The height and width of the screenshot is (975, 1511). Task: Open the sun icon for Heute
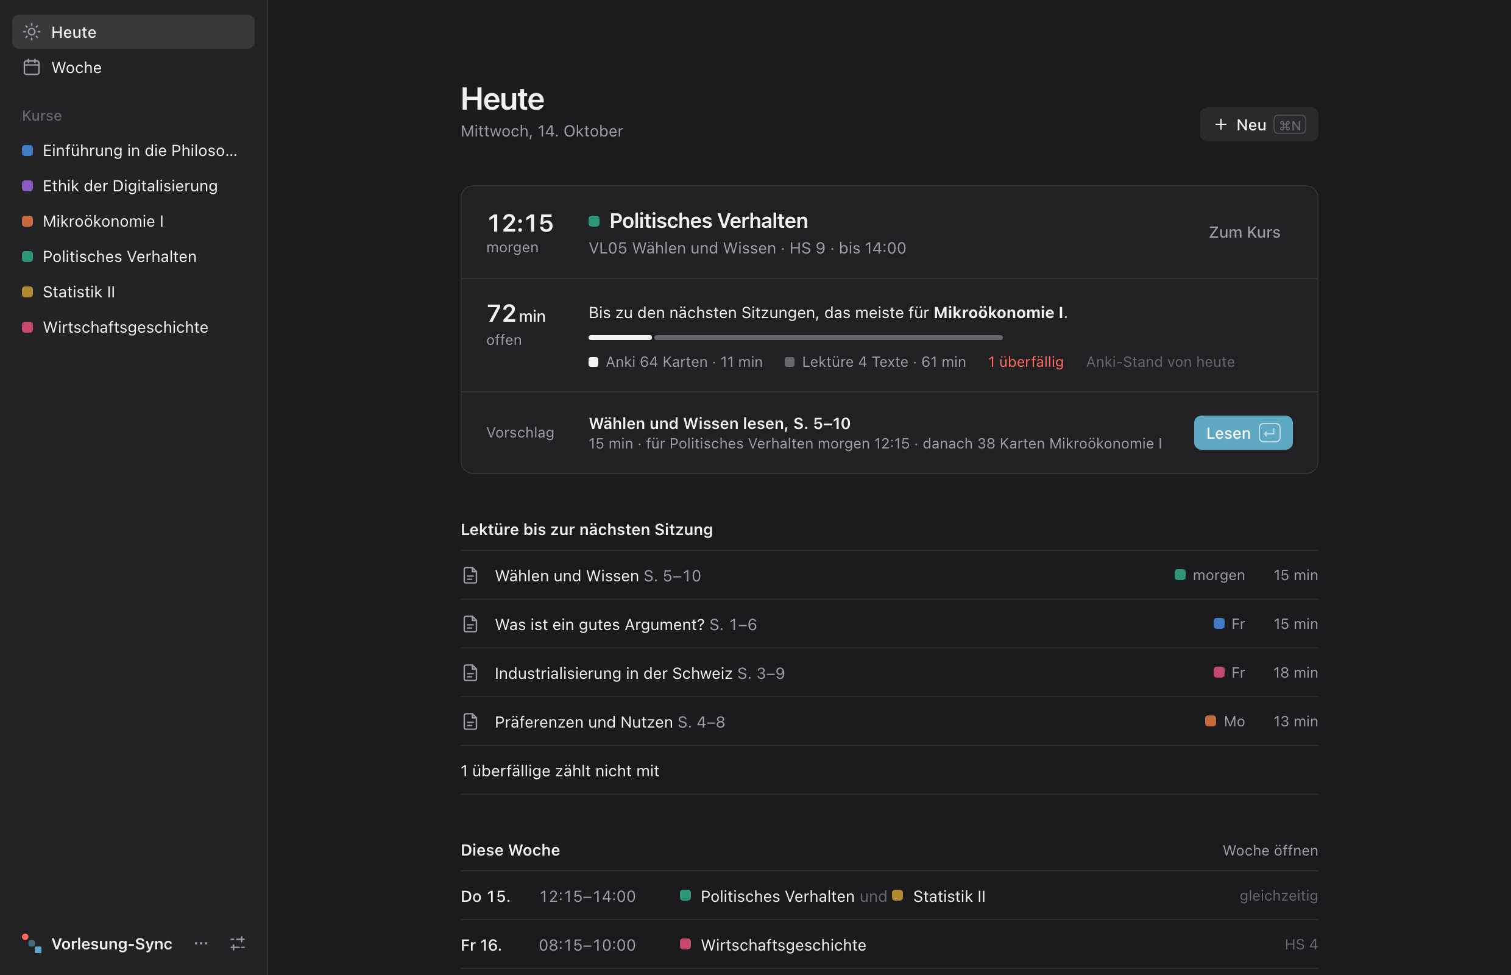coord(32,32)
